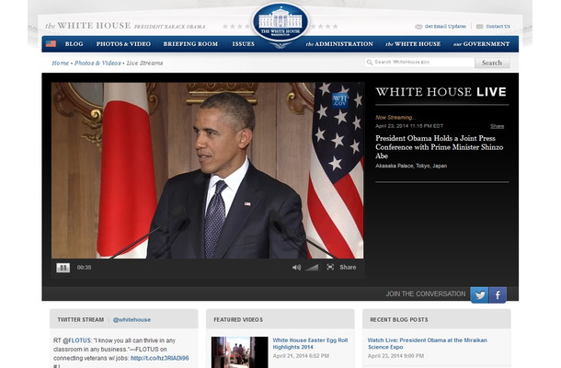
Task: Open the @FLOTUS mention link
Action: click(77, 340)
